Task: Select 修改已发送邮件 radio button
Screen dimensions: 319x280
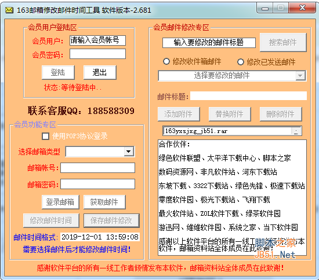Action: [x=241, y=62]
